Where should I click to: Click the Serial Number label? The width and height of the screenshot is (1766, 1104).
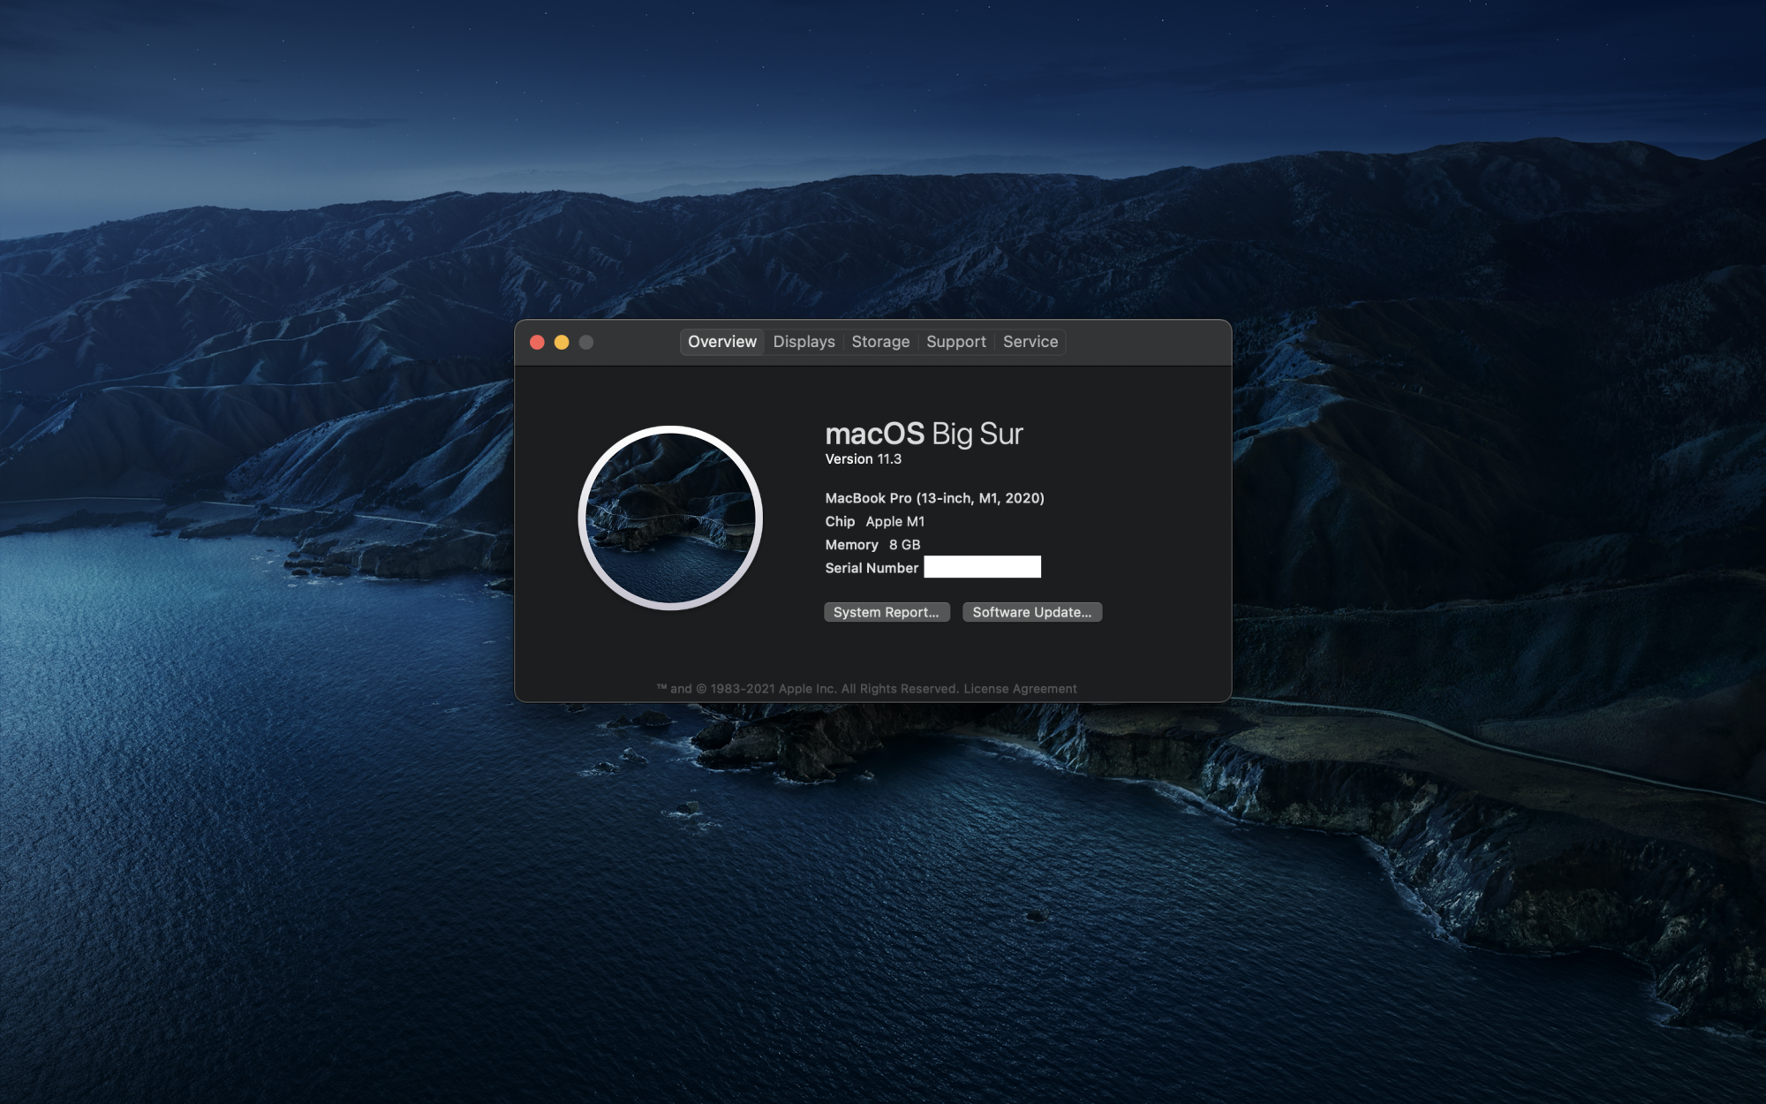872,568
